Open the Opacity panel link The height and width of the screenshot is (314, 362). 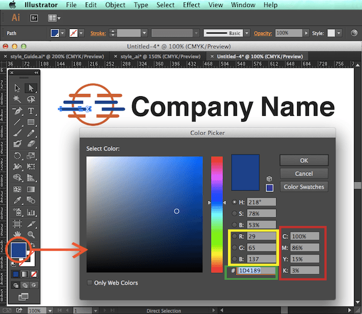pos(263,34)
